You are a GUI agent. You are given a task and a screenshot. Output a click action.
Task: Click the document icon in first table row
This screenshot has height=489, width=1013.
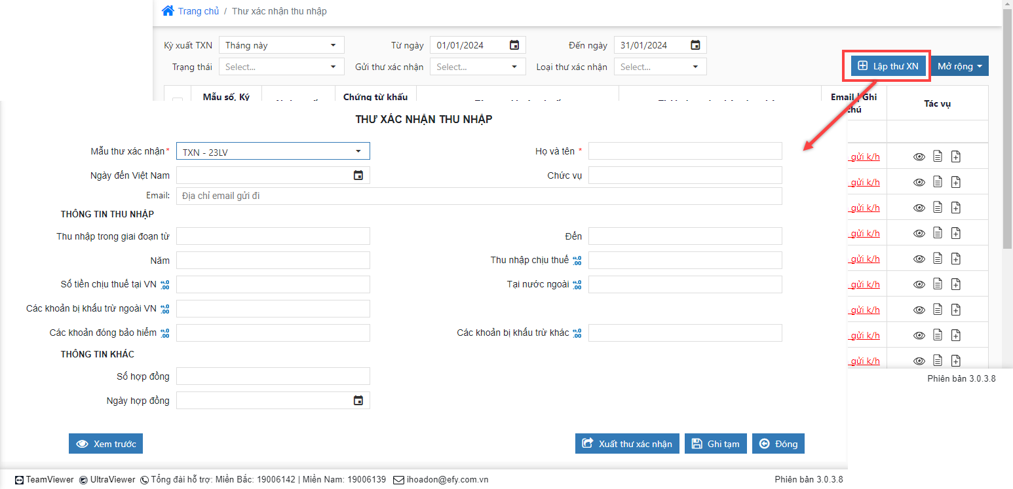(x=938, y=156)
